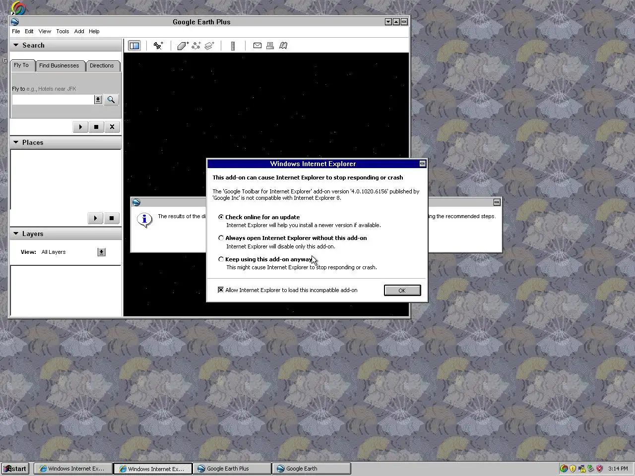Viewport: 635px width, 476px height.
Task: Click the network warning tray icon
Action: [x=582, y=469]
